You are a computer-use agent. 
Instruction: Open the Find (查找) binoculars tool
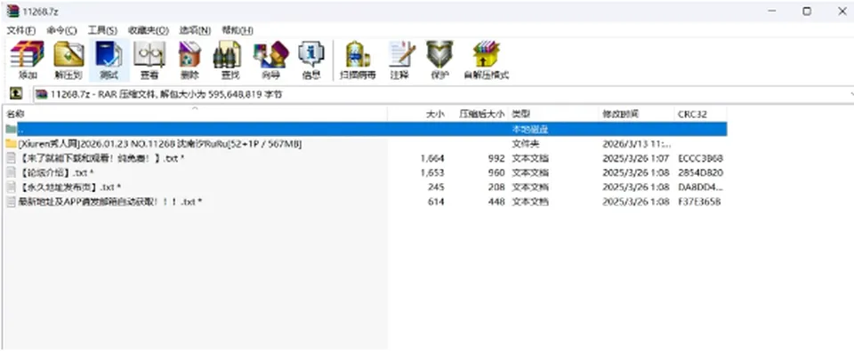[230, 60]
